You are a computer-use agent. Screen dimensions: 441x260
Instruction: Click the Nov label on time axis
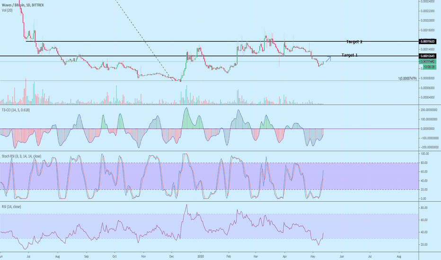(143, 256)
